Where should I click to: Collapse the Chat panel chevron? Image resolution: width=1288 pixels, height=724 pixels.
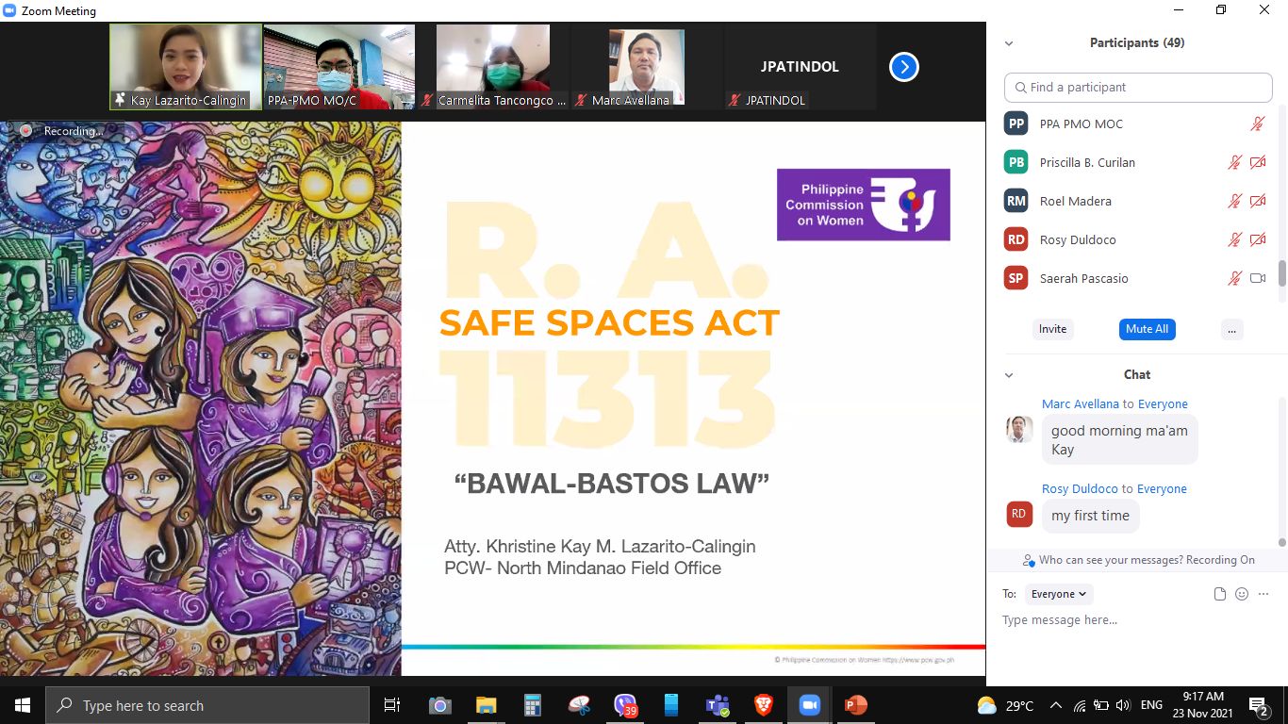pos(1009,375)
